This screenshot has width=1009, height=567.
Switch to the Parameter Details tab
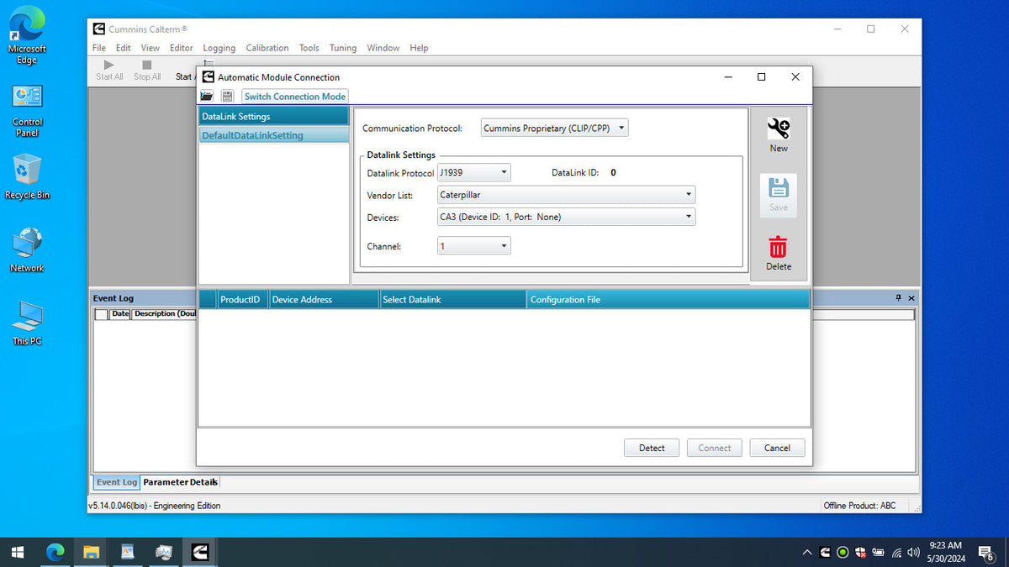[180, 482]
